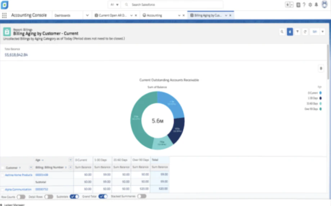Turn off the Grand Total switch
Viewport: 331px width, 206px height.
click(103, 197)
